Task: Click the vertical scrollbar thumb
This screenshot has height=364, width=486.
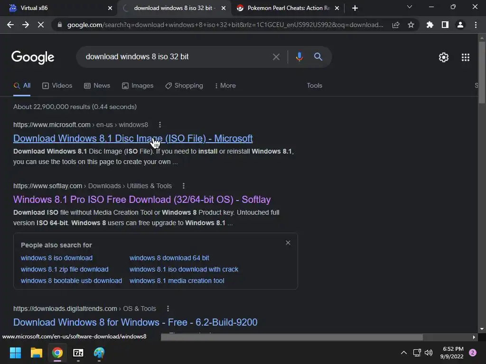Action: 482,72
